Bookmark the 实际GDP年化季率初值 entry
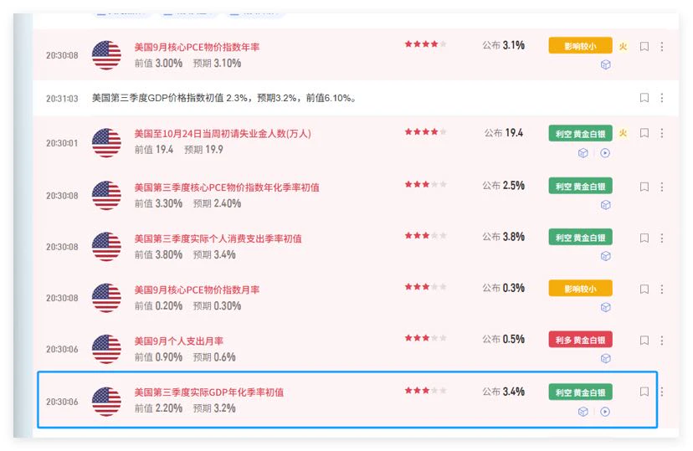This screenshot has width=693, height=451. 644,392
